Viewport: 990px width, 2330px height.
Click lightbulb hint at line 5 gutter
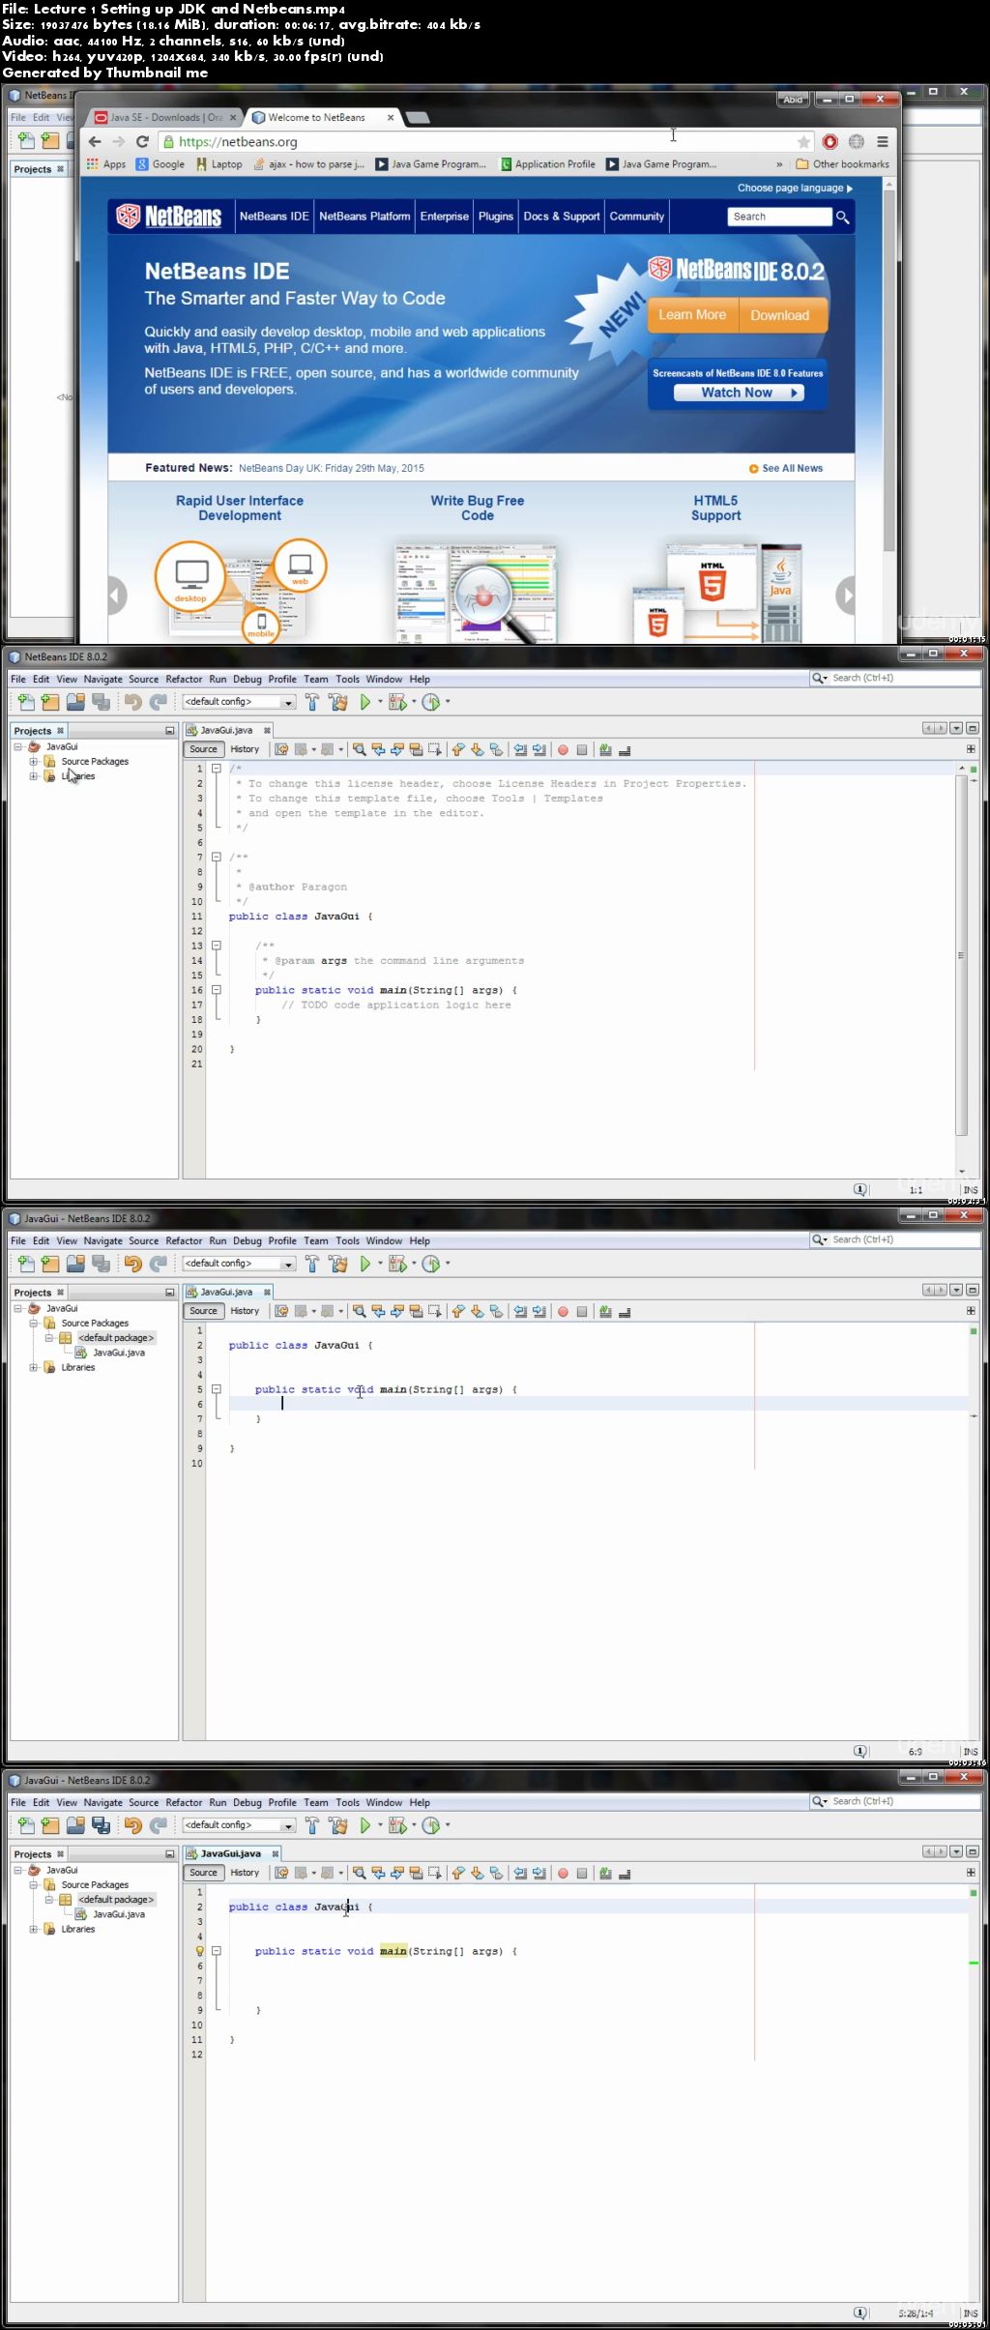click(200, 1951)
